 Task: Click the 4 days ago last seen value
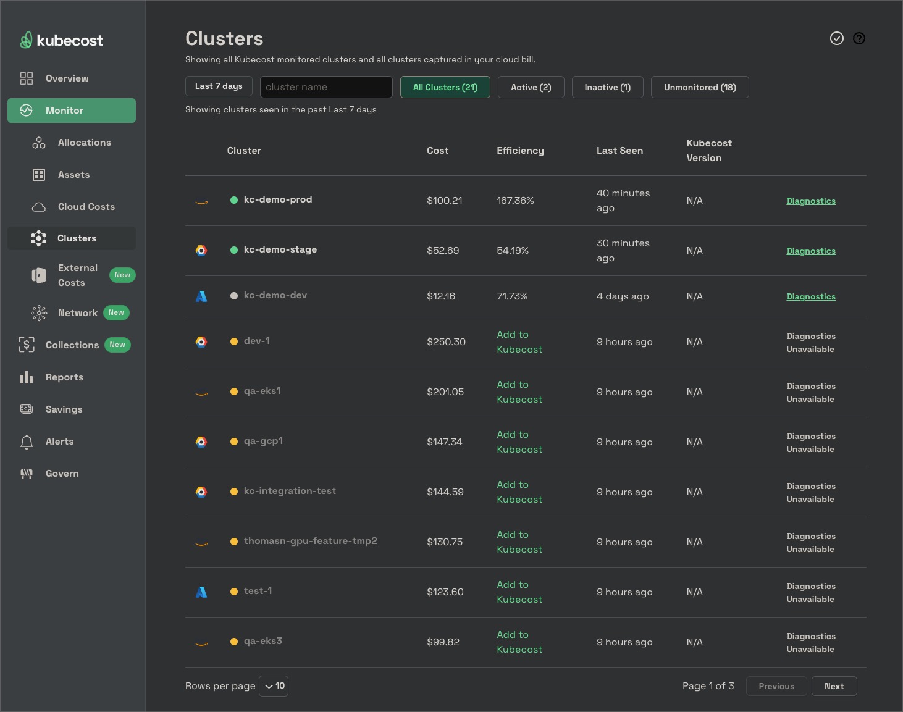click(623, 296)
